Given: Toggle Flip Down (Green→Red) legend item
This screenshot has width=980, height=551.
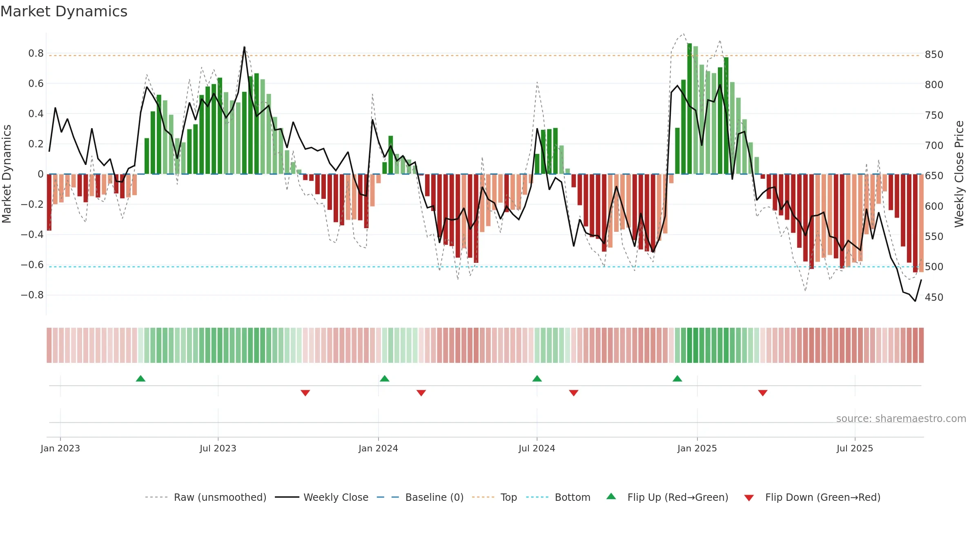Looking at the screenshot, I should point(812,497).
